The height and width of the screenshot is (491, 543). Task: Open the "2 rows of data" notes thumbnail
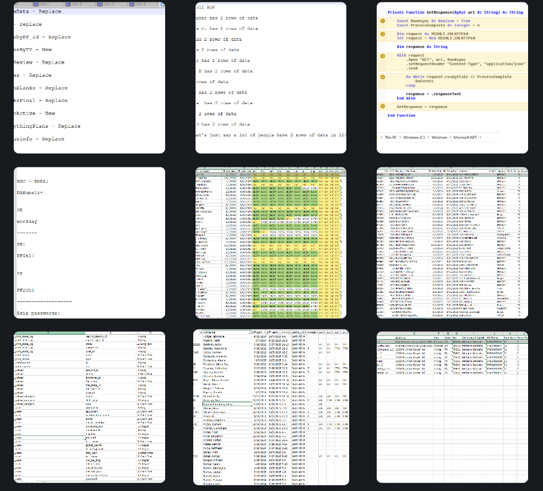(x=271, y=77)
